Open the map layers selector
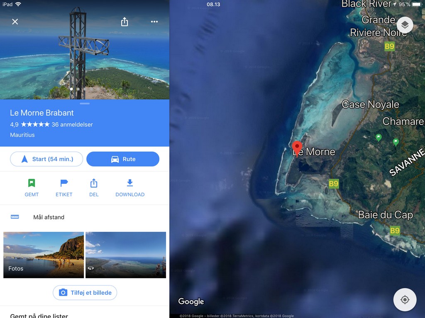This screenshot has width=425, height=318. pos(405,25)
